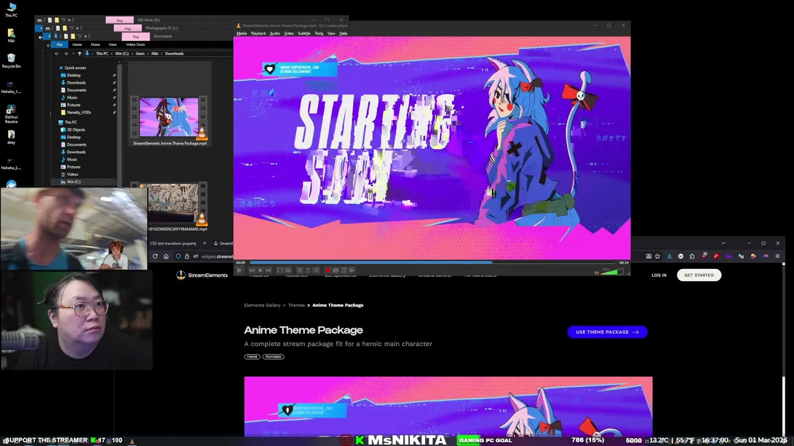
Task: Click the THEME tag
Action: (x=252, y=357)
